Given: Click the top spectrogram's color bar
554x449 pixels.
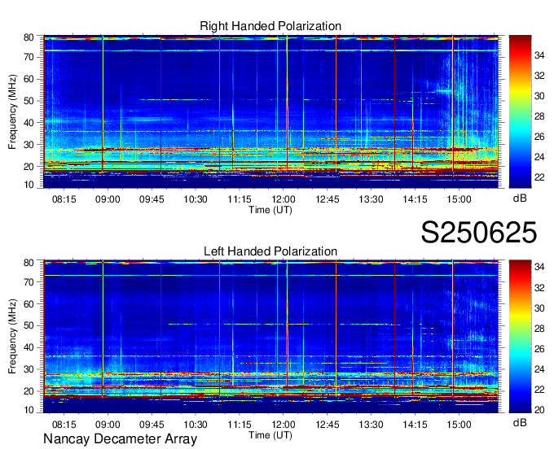Looking at the screenshot, I should coord(520,111).
